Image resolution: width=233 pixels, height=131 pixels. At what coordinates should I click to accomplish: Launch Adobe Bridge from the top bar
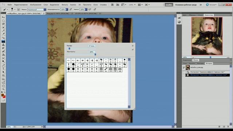[x=112, y=5]
